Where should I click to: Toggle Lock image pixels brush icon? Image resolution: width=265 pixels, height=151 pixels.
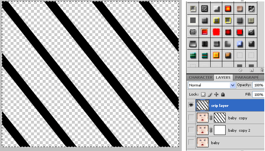[x=210, y=94]
